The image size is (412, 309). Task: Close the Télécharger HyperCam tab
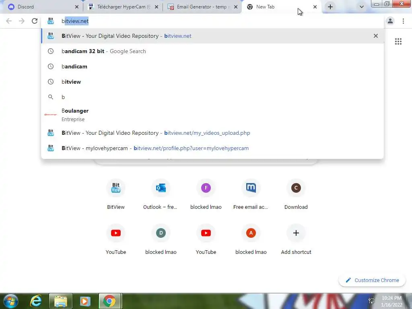tap(157, 7)
